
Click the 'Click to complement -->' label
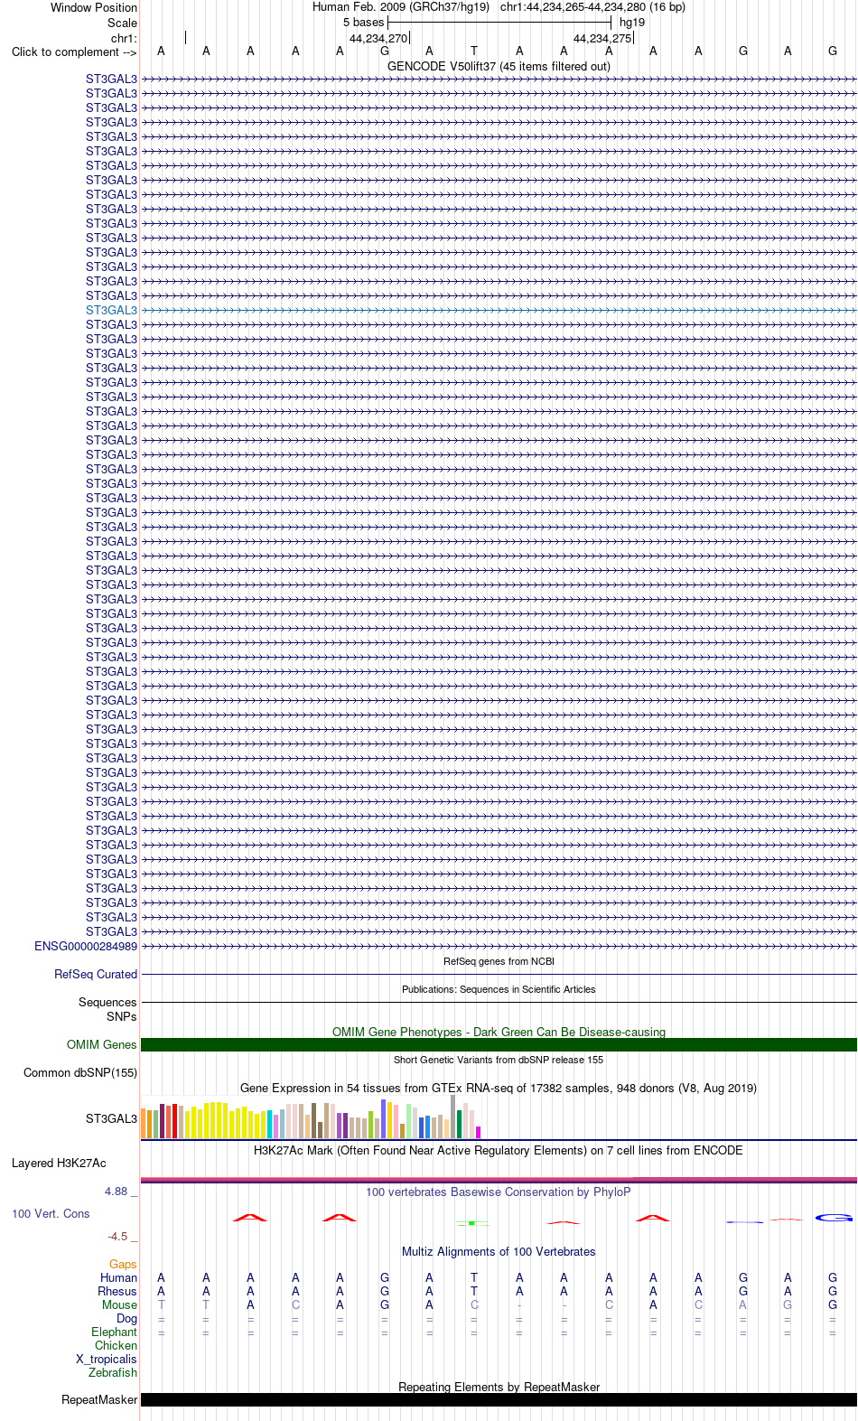(x=74, y=51)
